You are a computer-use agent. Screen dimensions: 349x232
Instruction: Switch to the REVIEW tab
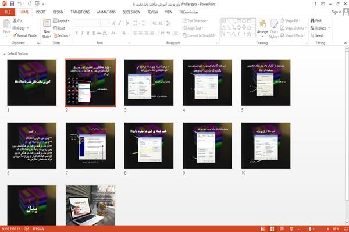[x=152, y=12]
